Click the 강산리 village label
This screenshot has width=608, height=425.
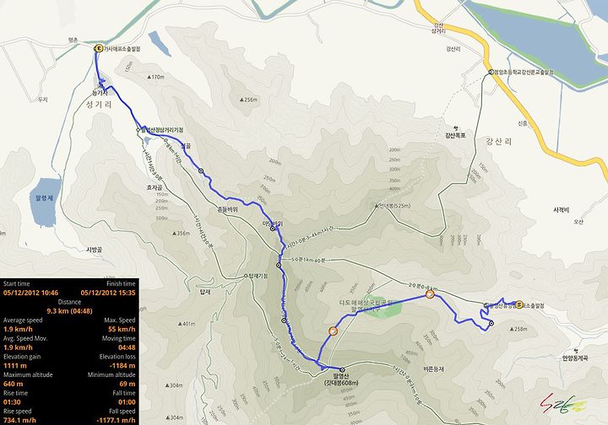pos(499,142)
